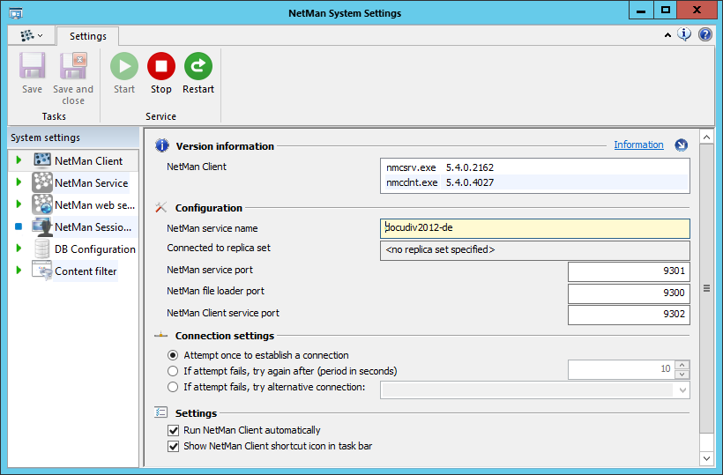723x475 pixels.
Task: Focus the NetMan service name field
Action: (535, 228)
